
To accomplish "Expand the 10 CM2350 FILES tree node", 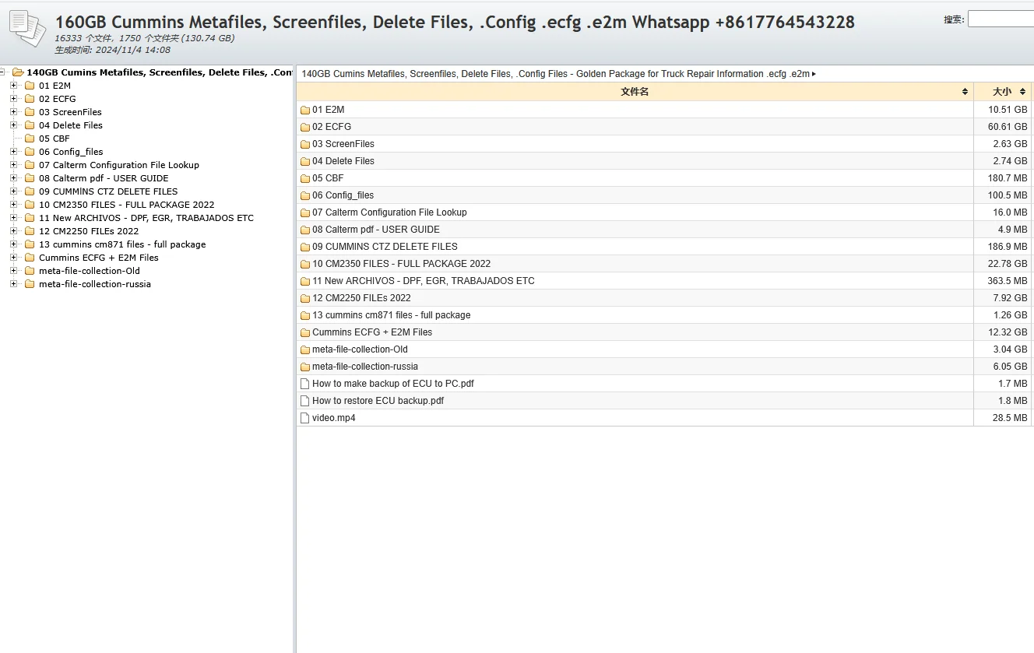I will pos(13,205).
